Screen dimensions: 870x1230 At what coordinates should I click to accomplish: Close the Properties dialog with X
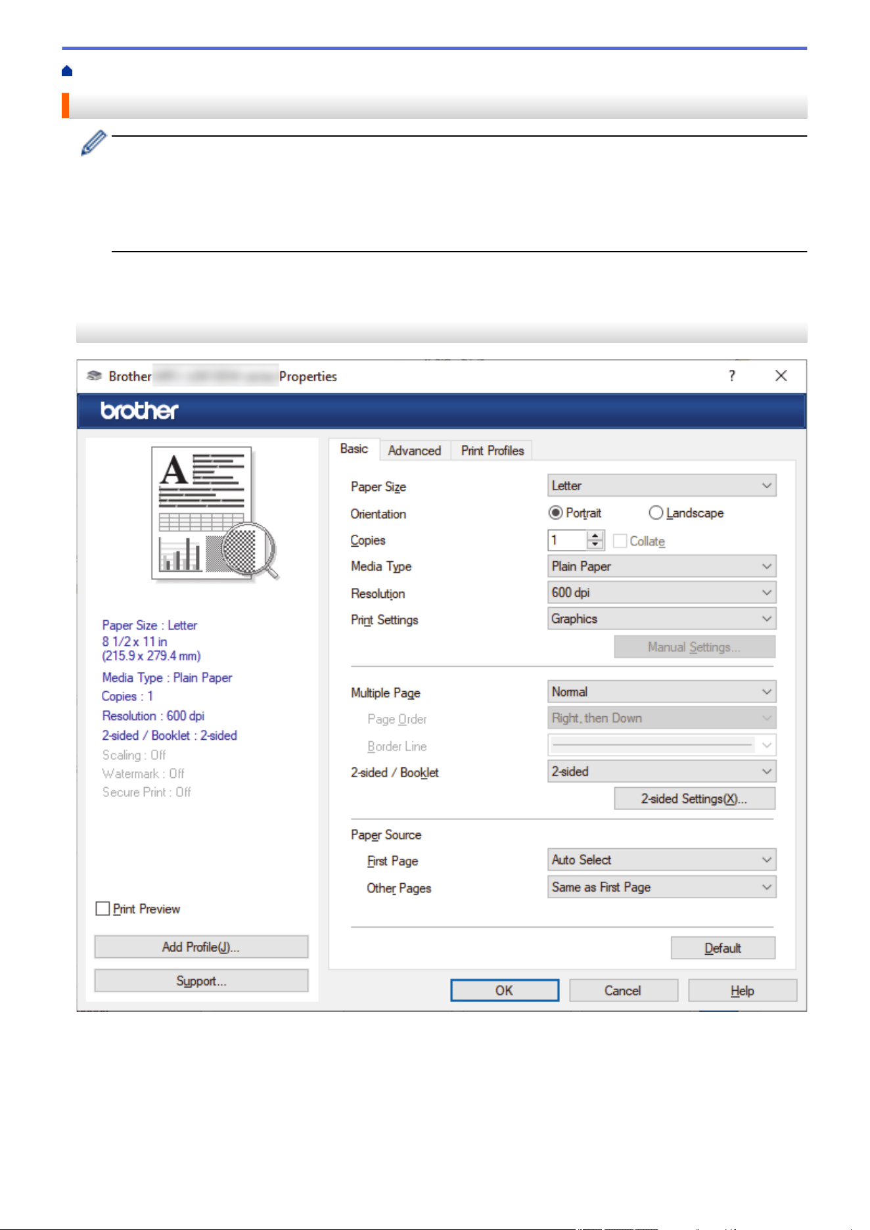781,376
